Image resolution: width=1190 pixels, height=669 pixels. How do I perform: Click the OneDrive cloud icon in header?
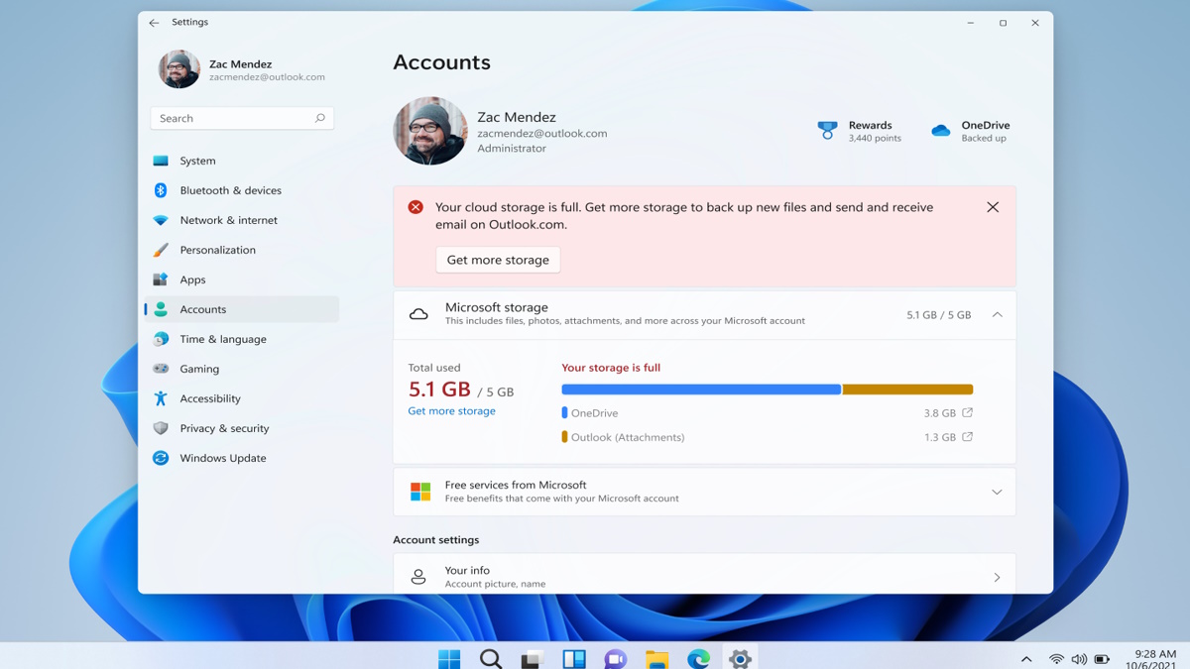(941, 131)
